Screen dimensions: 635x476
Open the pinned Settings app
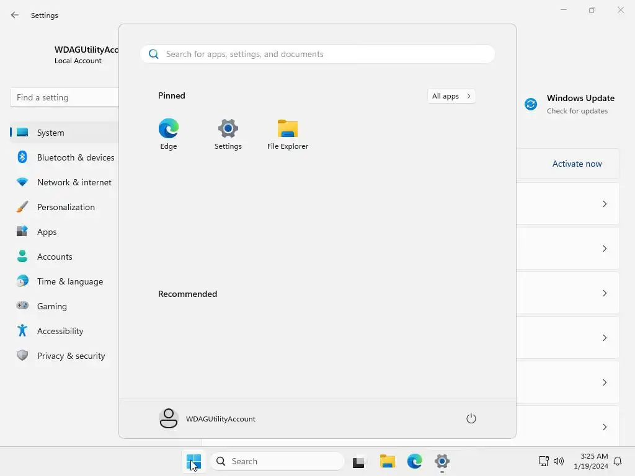point(228,134)
